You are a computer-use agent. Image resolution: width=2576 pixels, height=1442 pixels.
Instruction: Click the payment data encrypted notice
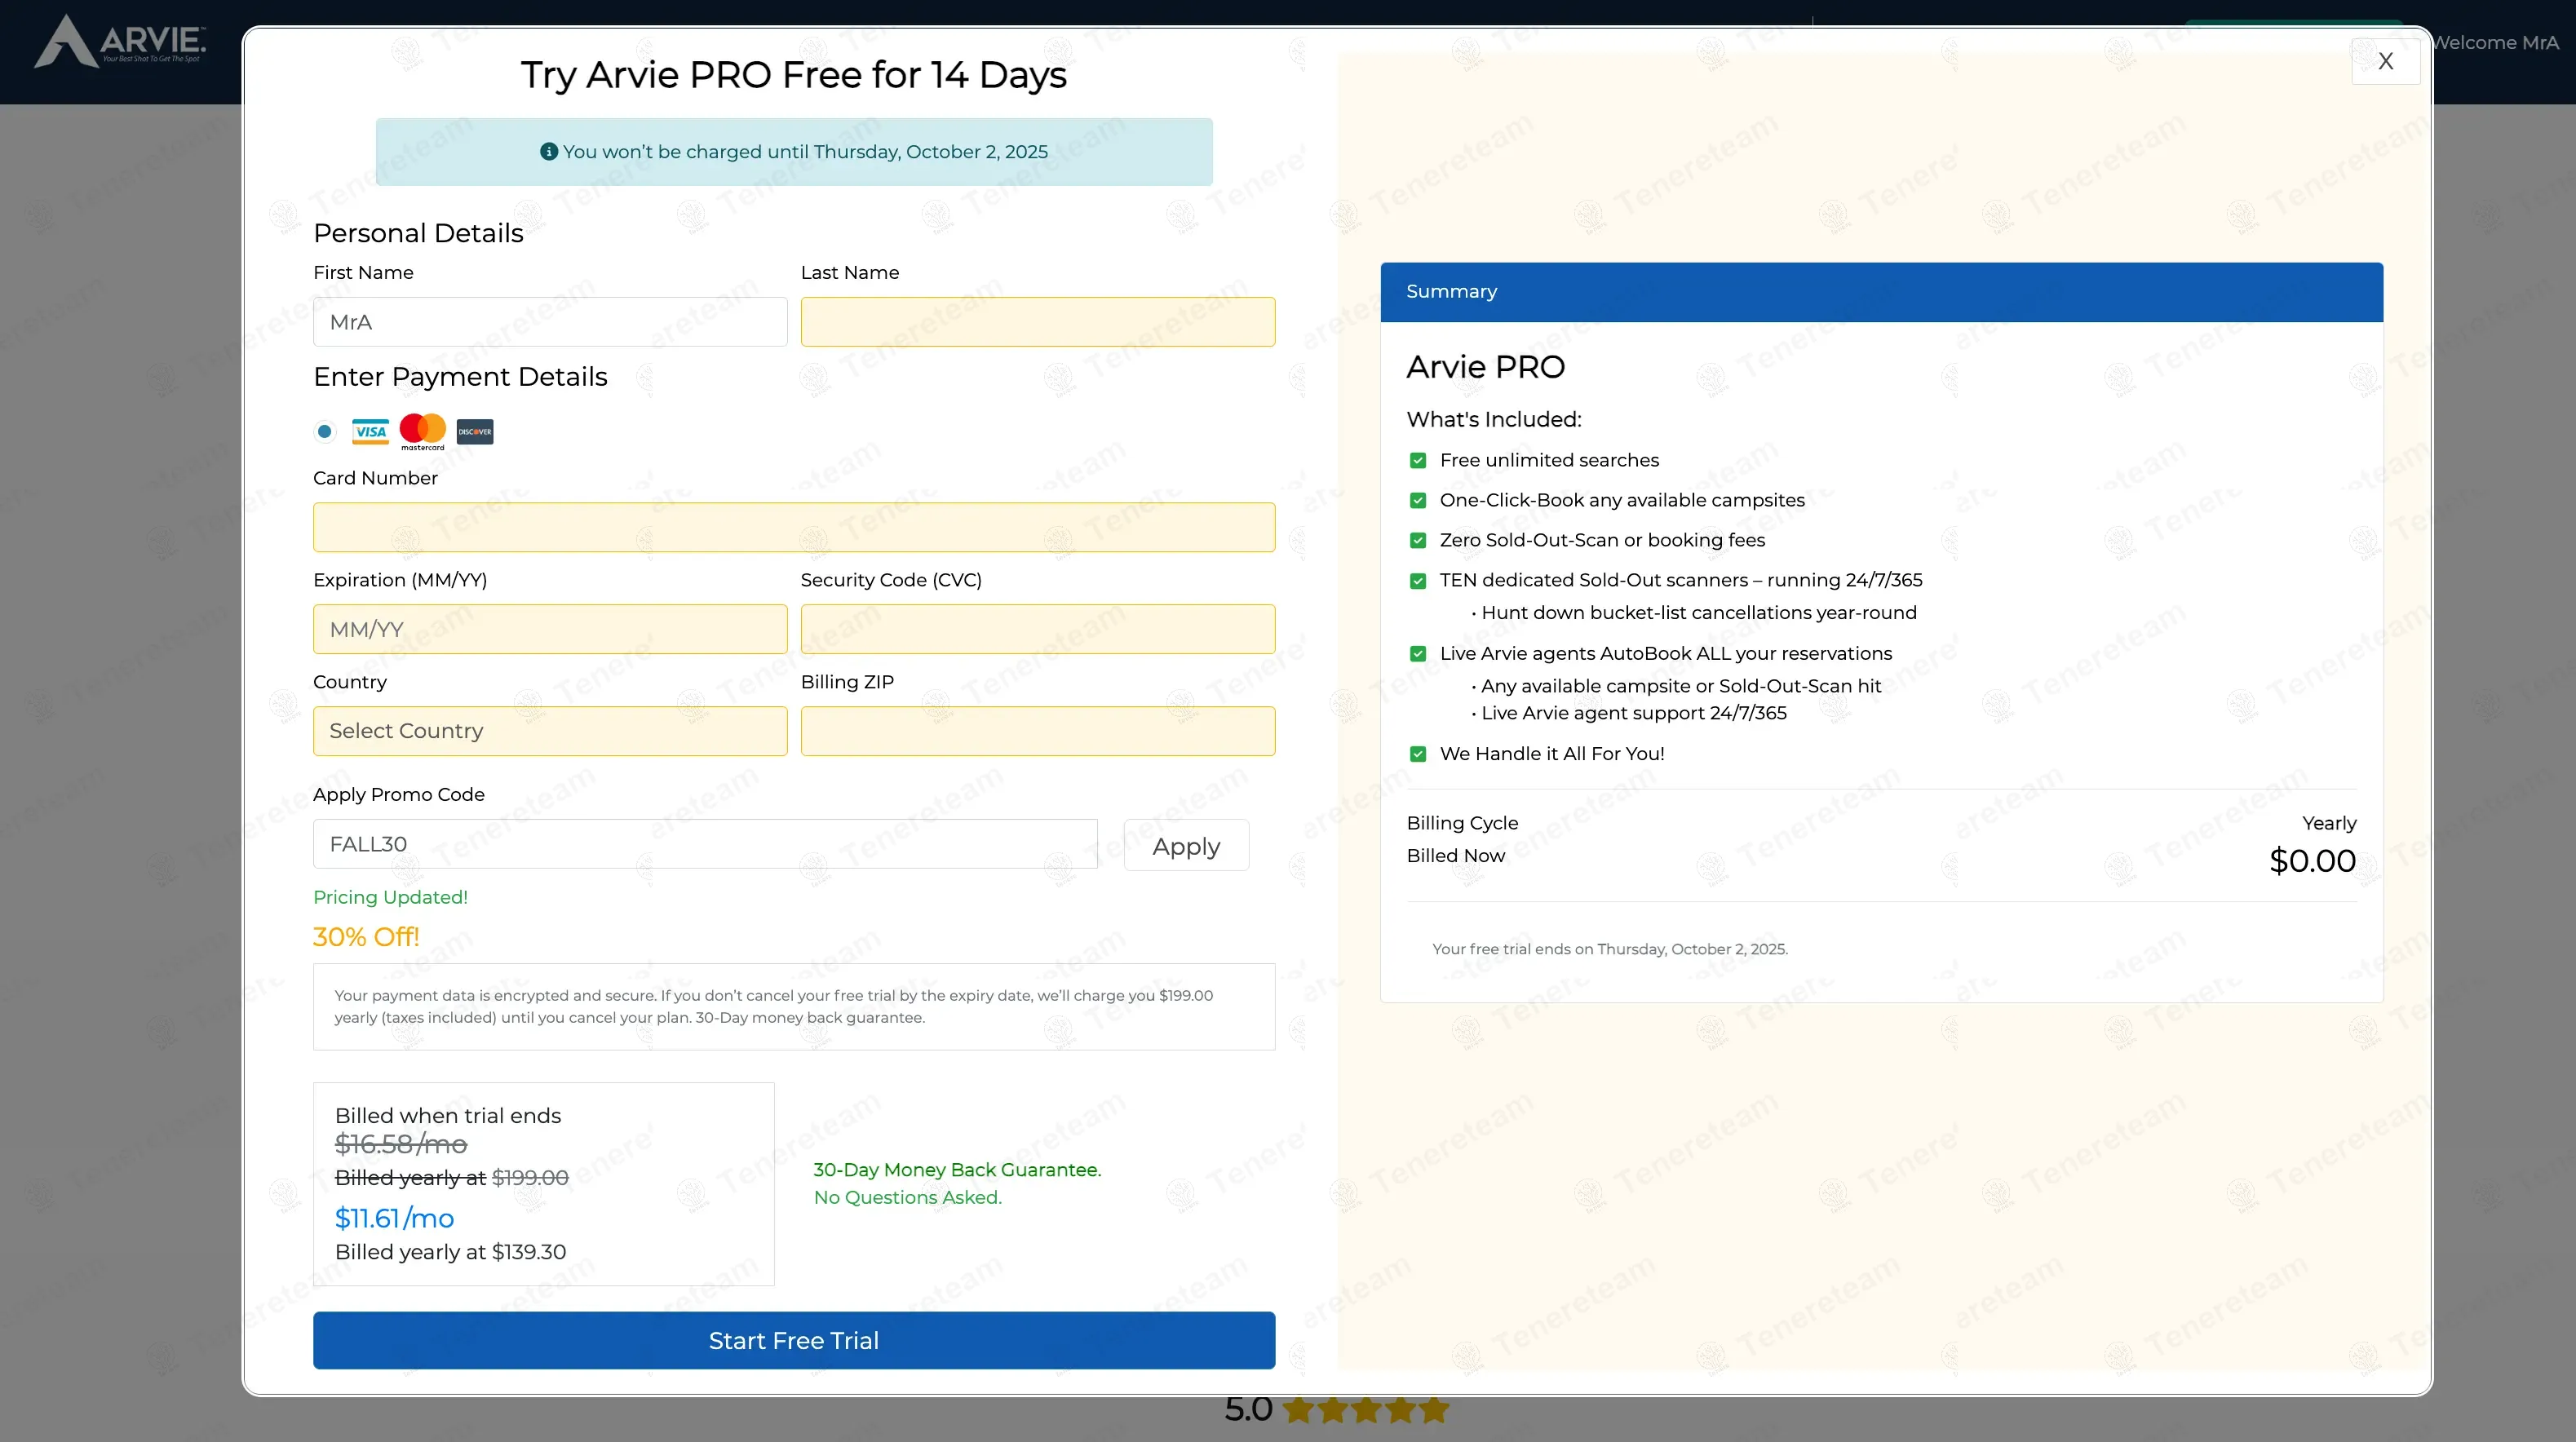pyautogui.click(x=794, y=1006)
